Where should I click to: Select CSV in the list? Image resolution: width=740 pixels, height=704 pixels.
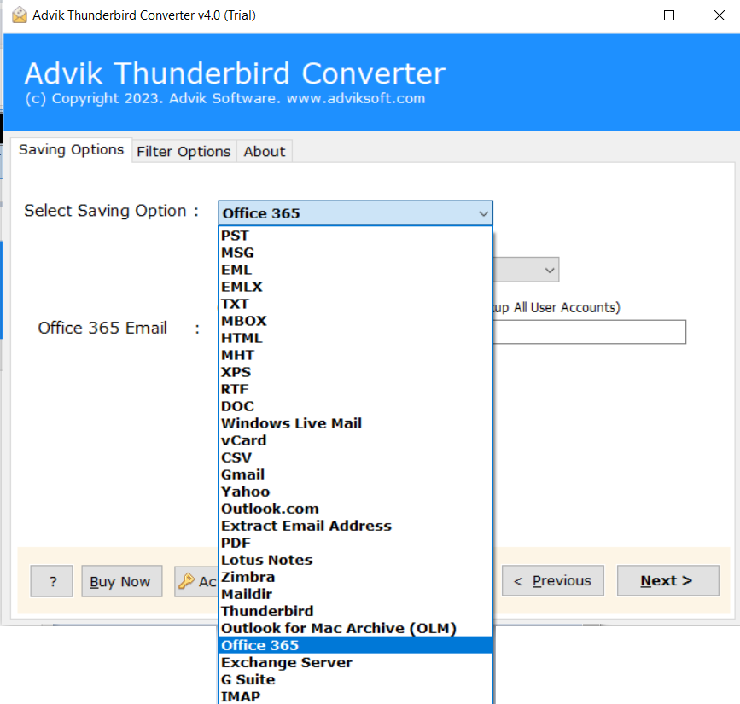pyautogui.click(x=355, y=457)
